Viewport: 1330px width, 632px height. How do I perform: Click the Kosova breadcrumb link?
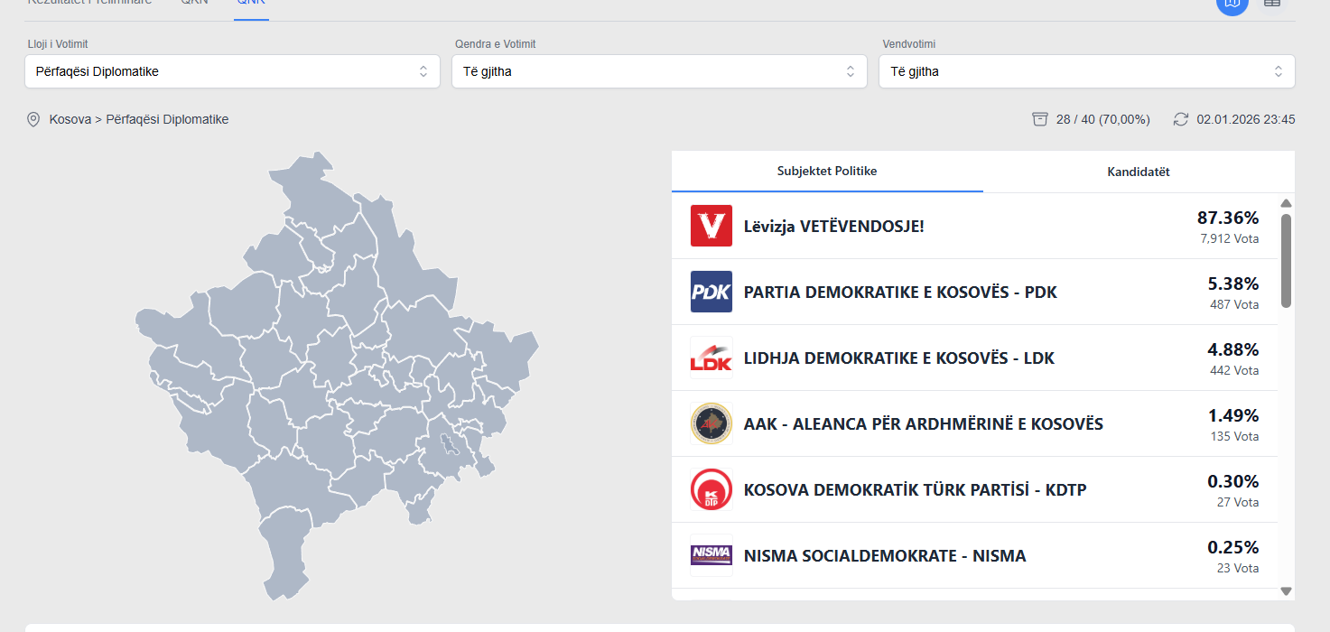click(70, 119)
